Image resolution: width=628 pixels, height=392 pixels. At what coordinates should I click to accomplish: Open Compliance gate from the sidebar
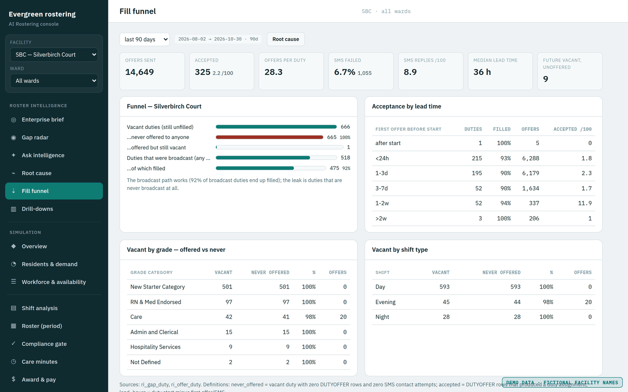(x=54, y=344)
